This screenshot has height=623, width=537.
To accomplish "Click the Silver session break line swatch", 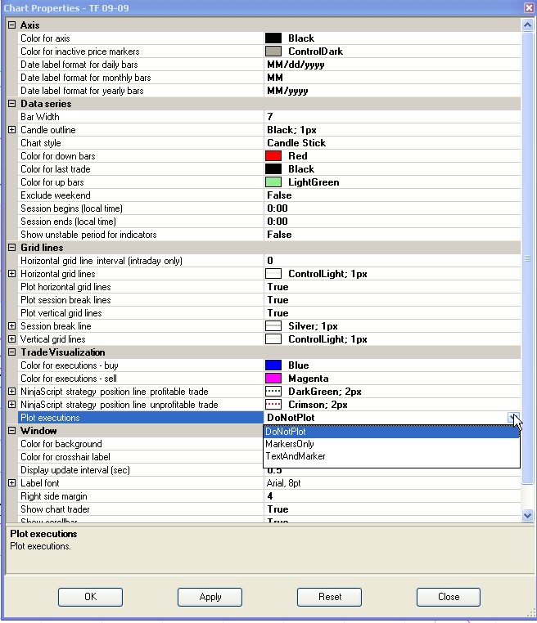I will (x=273, y=326).
